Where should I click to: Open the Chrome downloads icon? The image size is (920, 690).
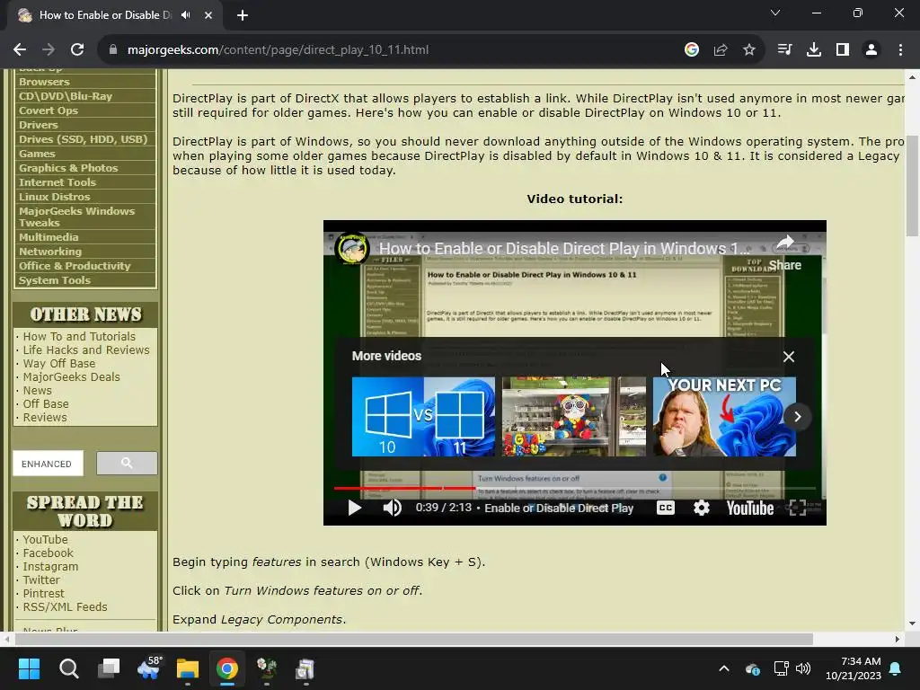pyautogui.click(x=814, y=50)
